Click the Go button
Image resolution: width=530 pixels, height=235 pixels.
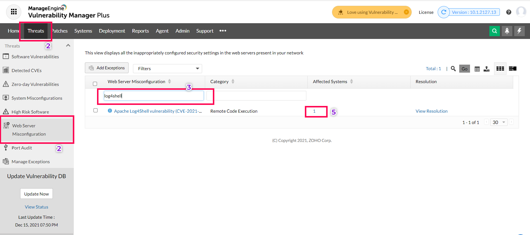[x=464, y=69]
